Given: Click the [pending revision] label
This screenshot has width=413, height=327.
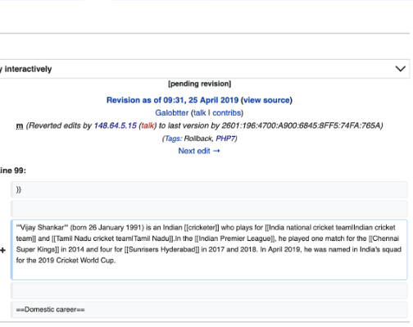Looking at the screenshot, I should 200,84.
